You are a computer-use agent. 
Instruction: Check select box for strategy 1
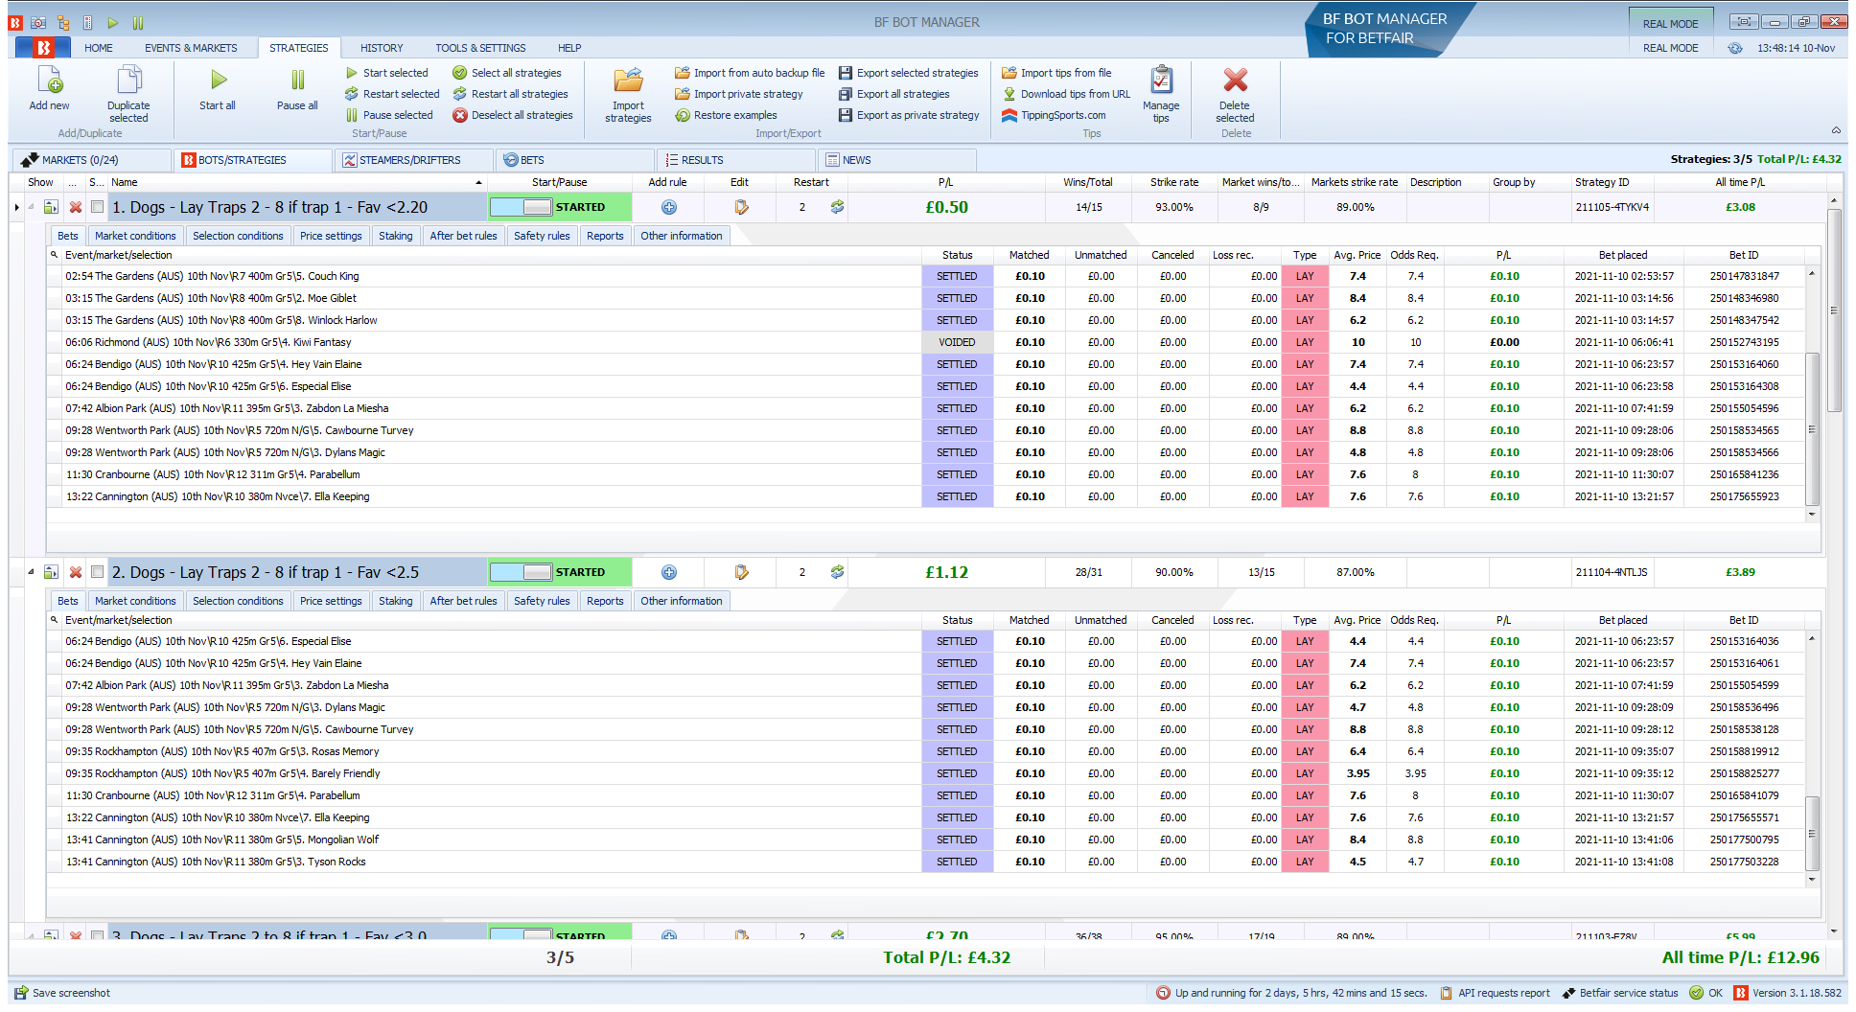coord(97,207)
